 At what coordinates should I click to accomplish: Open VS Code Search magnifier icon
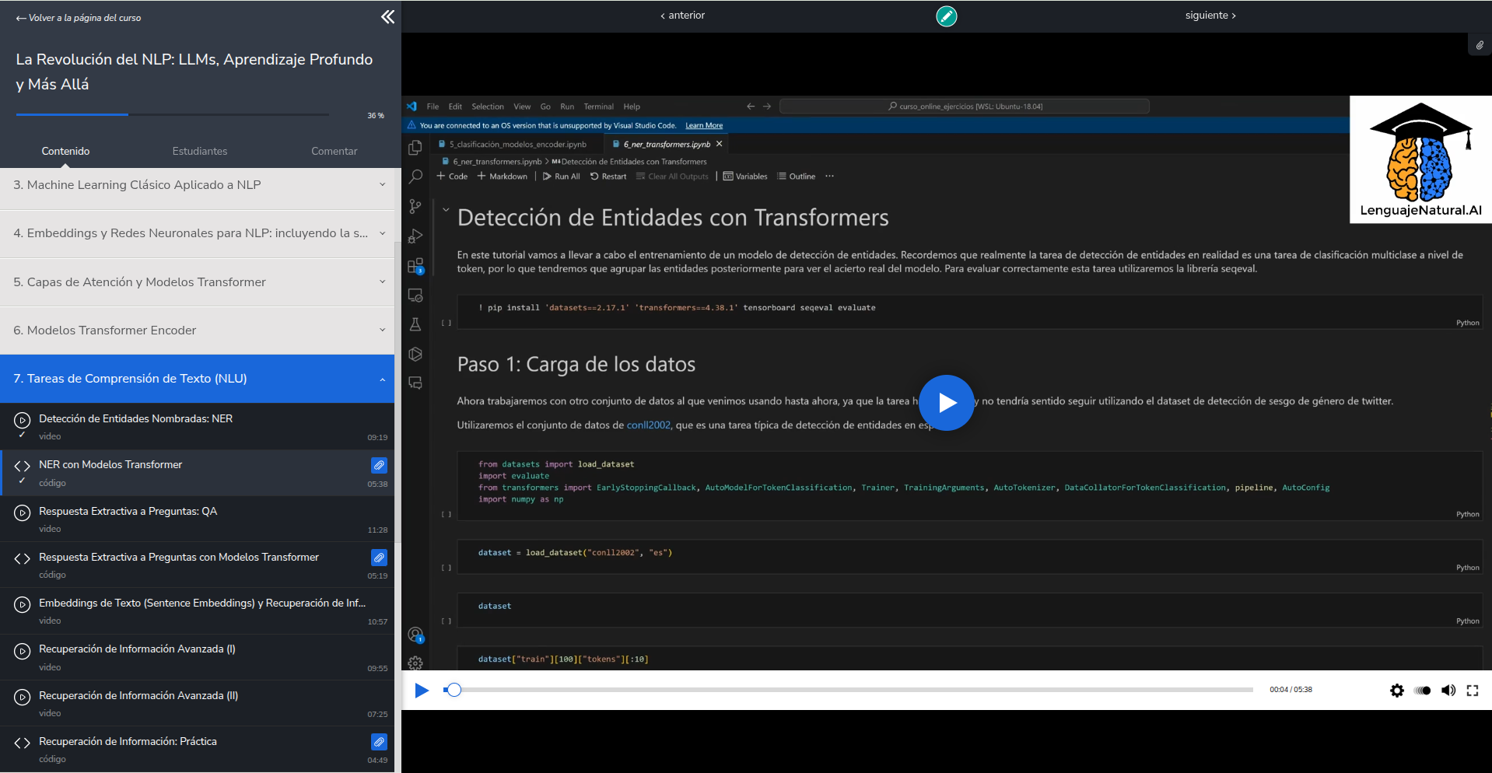415,177
